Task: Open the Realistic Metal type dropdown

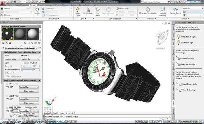Action: [x=12, y=59]
